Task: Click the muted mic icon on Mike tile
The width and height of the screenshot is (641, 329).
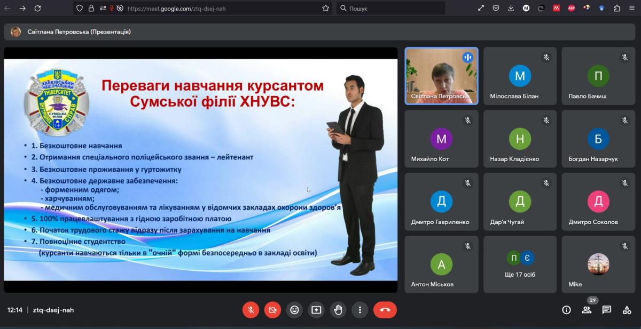Action: click(x=624, y=246)
